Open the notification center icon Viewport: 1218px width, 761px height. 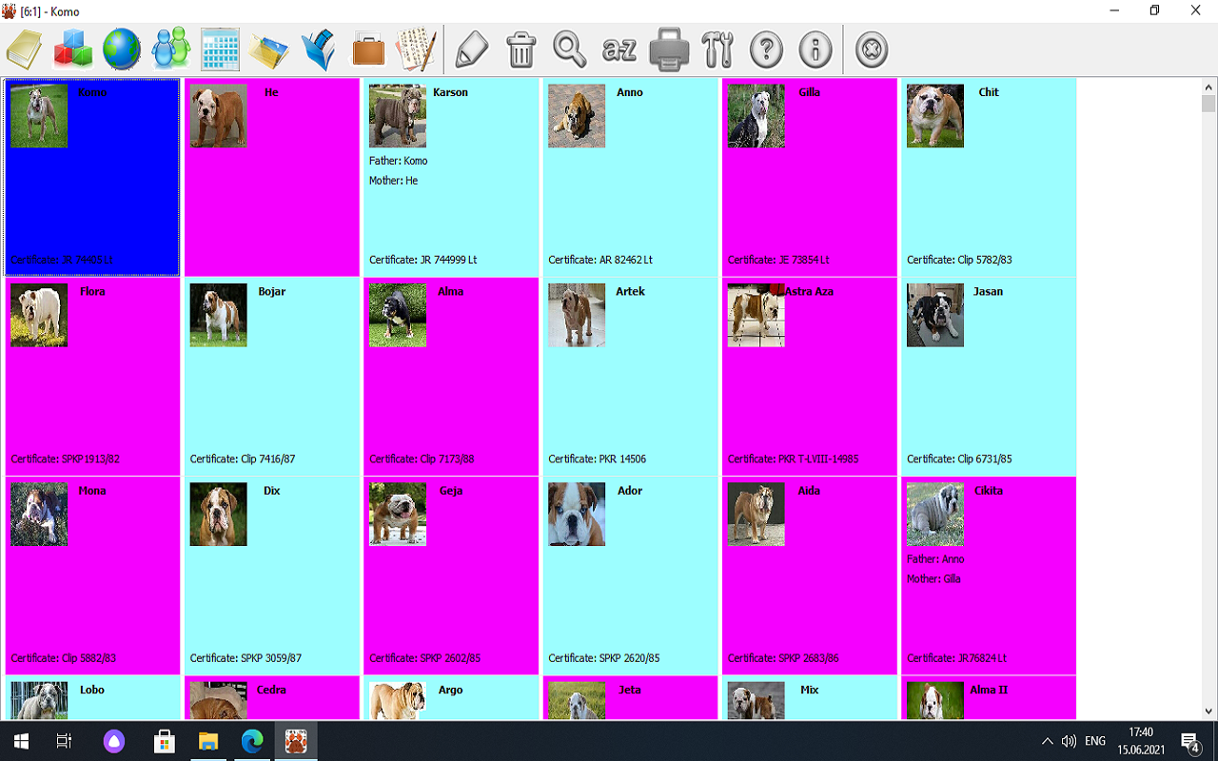tap(1190, 741)
